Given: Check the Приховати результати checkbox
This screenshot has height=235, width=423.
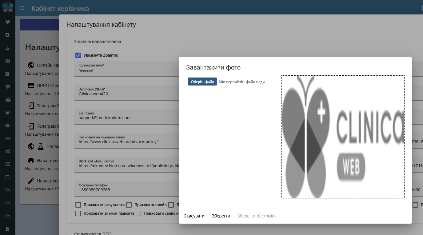Looking at the screenshot, I should coord(78,205).
